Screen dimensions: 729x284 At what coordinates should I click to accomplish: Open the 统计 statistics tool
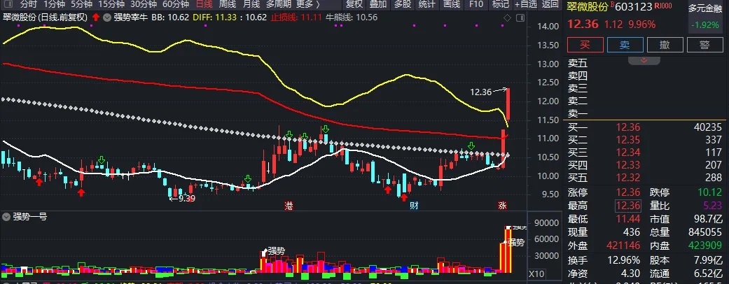[x=426, y=4]
